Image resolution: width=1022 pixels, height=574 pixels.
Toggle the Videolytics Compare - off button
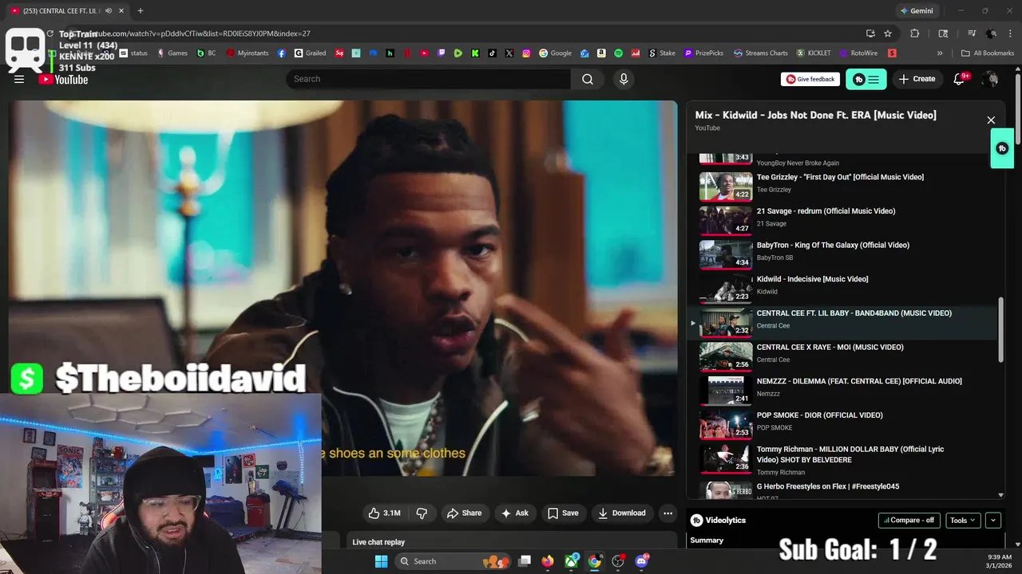(909, 521)
